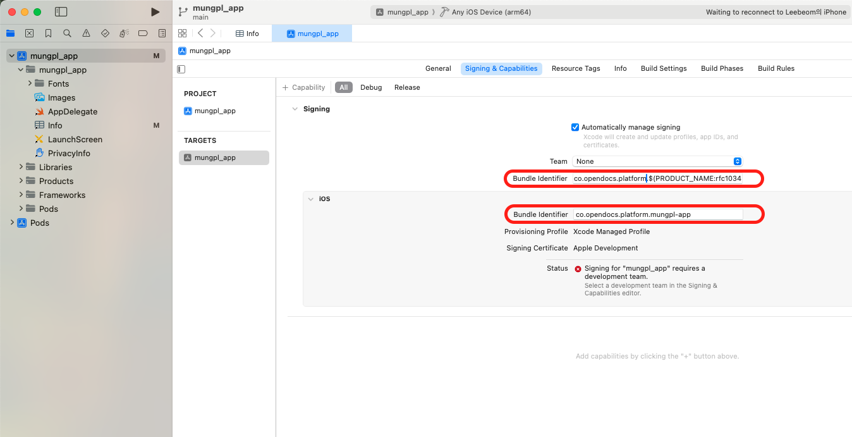Image resolution: width=852 pixels, height=437 pixels.
Task: Open the Issue navigator warning icon
Action: click(86, 33)
